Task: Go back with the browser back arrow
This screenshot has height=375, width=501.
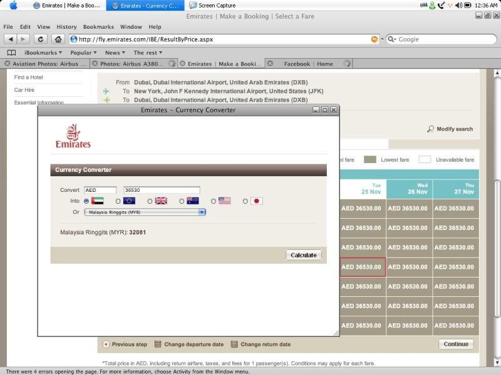Action: pyautogui.click(x=11, y=39)
